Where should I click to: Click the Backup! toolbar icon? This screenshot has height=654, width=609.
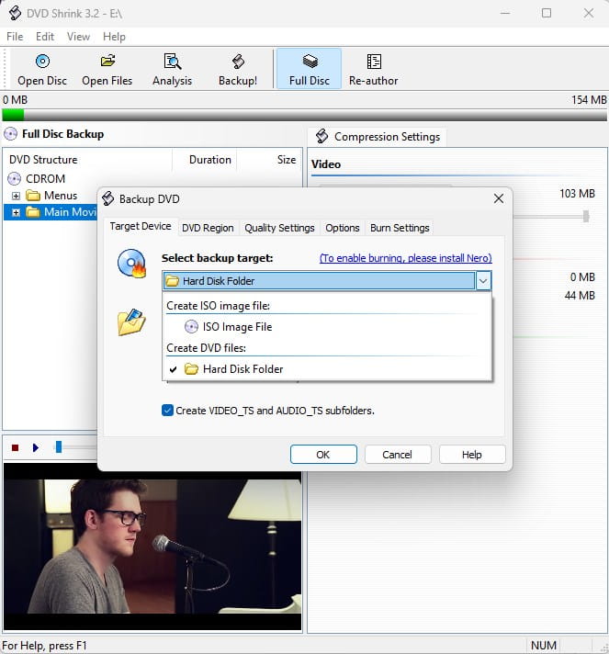(x=238, y=62)
